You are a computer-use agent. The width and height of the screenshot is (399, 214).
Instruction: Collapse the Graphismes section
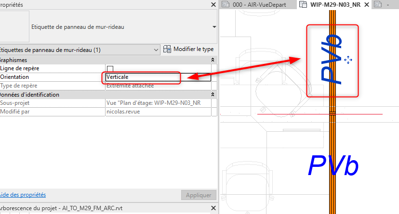point(213,60)
